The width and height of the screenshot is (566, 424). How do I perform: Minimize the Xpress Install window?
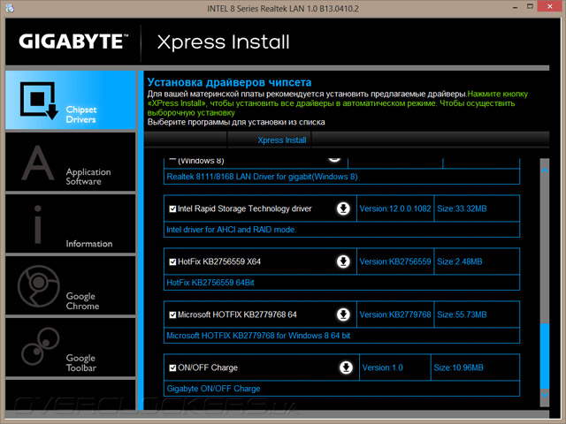click(x=515, y=7)
